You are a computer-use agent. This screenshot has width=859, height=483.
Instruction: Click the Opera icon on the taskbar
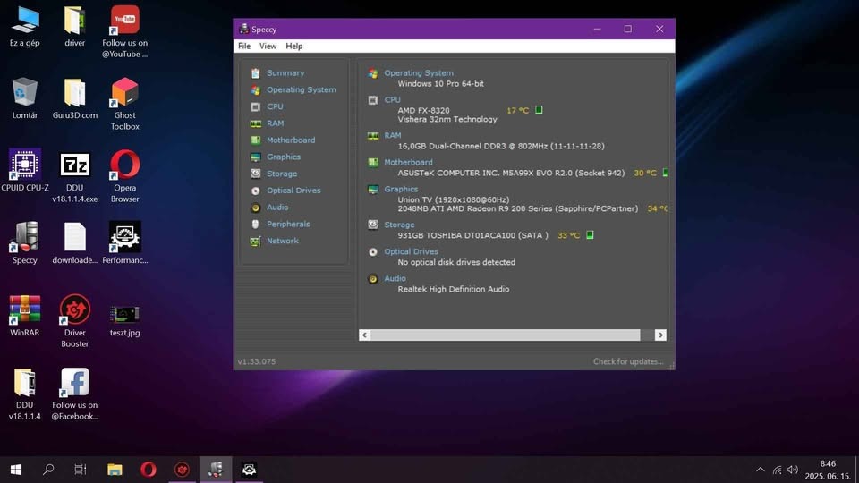click(148, 470)
